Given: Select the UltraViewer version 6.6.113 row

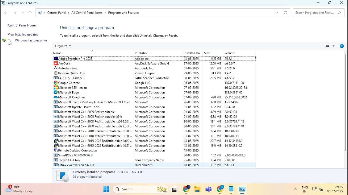Looking at the screenshot, I should (x=154, y=165).
